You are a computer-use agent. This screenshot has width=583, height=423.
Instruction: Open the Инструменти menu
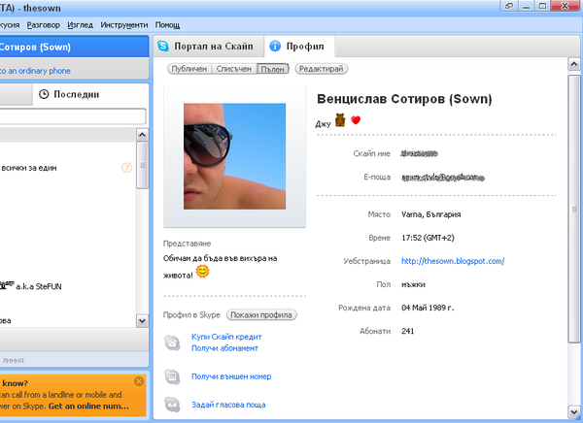coord(124,25)
